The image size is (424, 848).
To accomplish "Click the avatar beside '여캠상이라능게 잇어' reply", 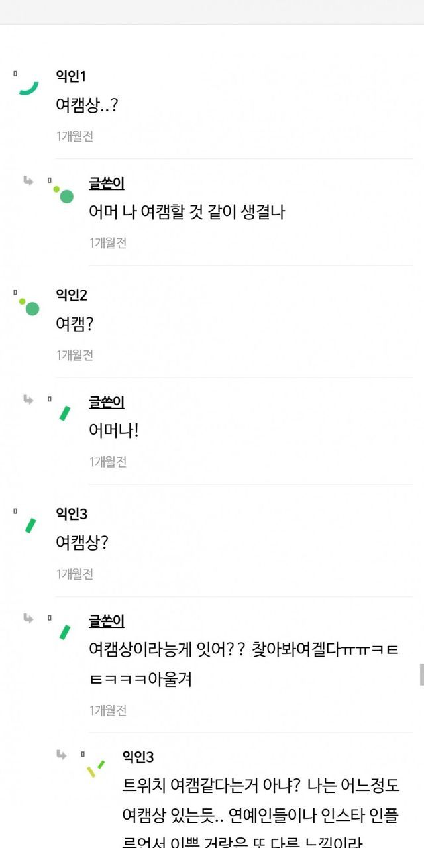I will click(65, 632).
